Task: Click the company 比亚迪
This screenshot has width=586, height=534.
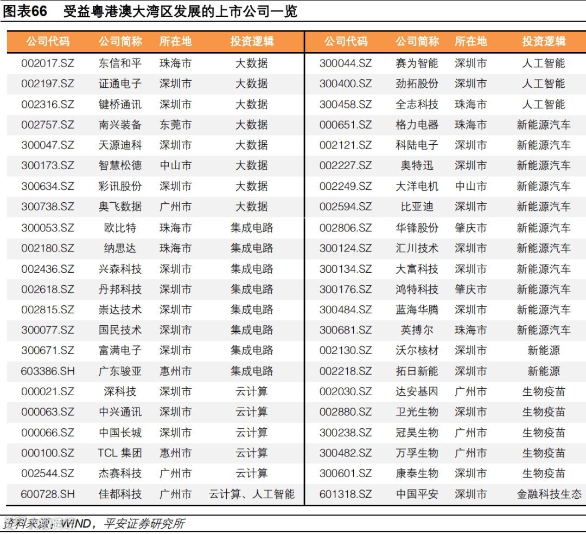Action: pyautogui.click(x=417, y=206)
